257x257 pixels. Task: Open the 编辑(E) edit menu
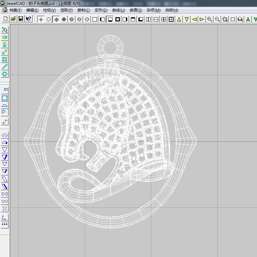coord(32,10)
